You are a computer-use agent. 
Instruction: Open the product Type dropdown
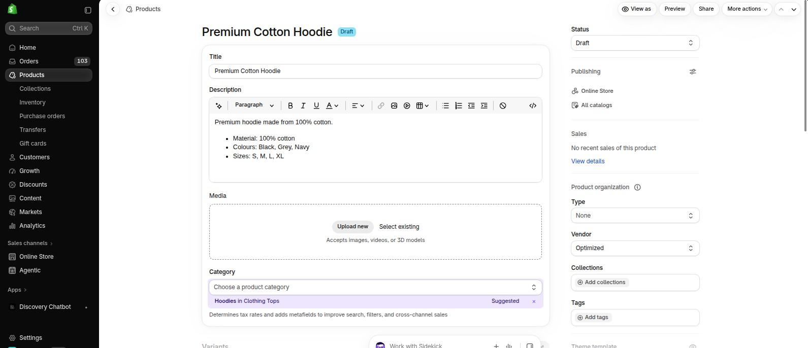[635, 216]
